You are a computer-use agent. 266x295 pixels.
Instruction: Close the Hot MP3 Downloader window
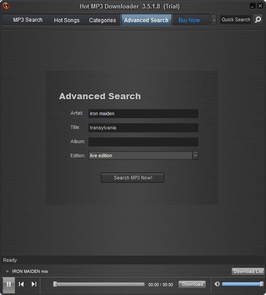260,6
